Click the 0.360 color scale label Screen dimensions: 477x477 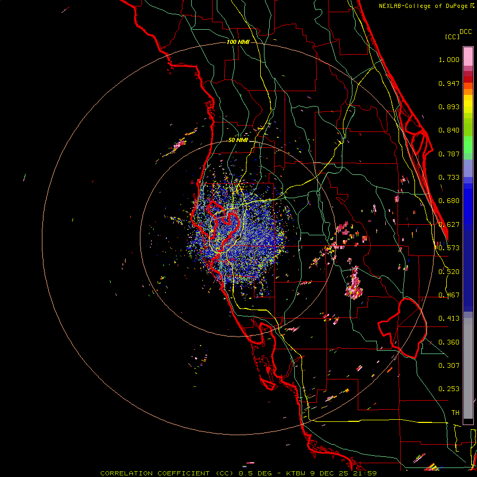coord(449,342)
